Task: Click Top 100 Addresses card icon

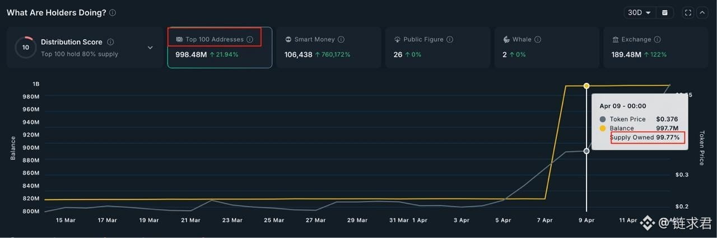Action: pyautogui.click(x=179, y=40)
